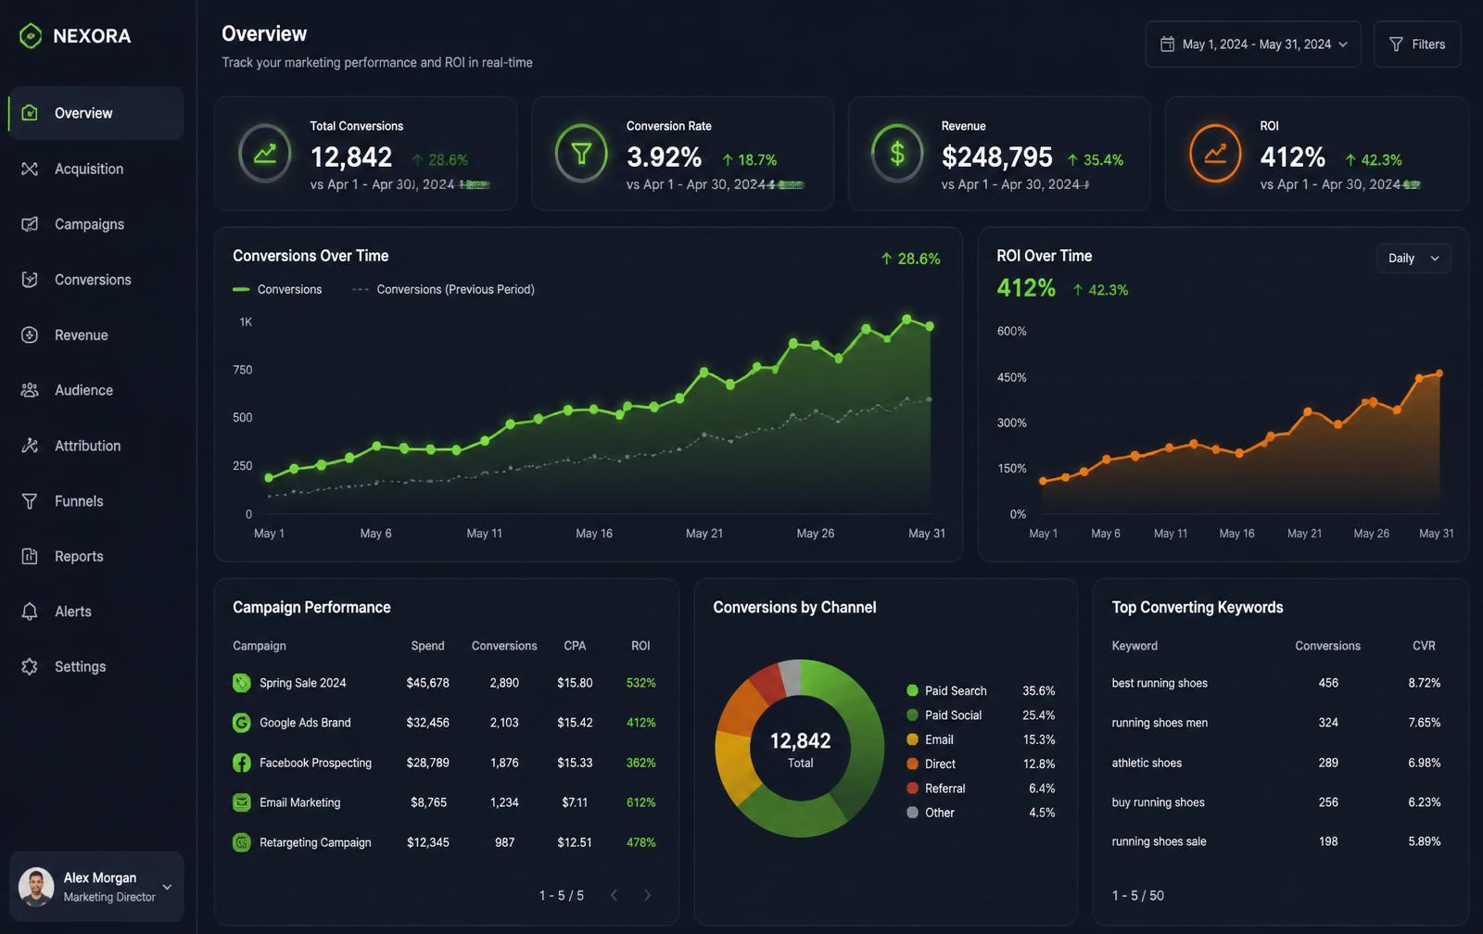Click the last data point on ROI chart

click(x=1439, y=373)
